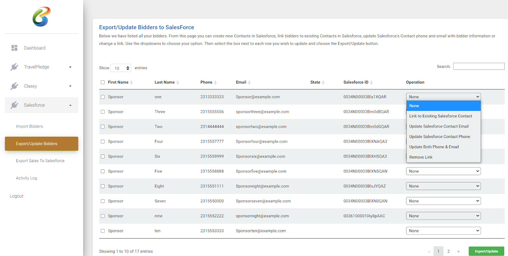
Task: Choose Update Salesforce Contact Phone option
Action: [444, 137]
